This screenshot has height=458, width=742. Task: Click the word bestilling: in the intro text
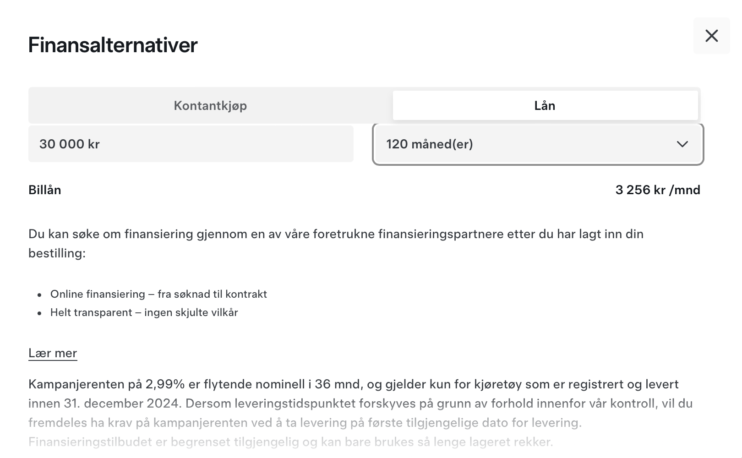(x=57, y=253)
